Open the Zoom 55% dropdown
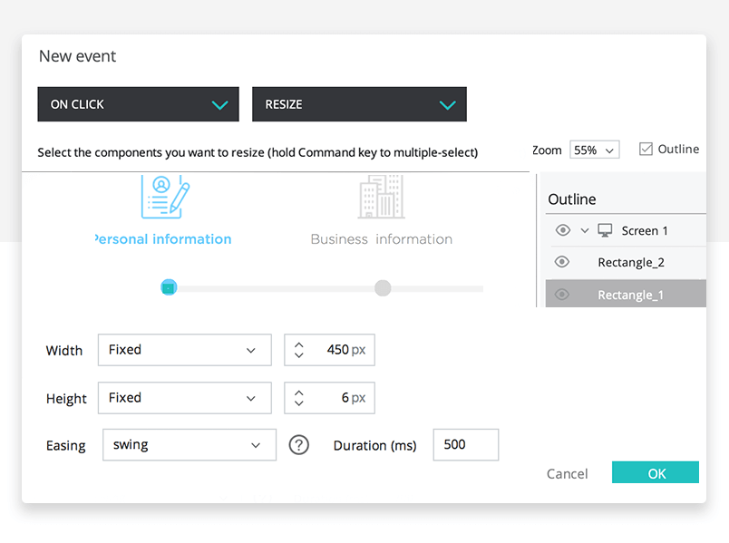Image resolution: width=729 pixels, height=543 pixels. (594, 150)
